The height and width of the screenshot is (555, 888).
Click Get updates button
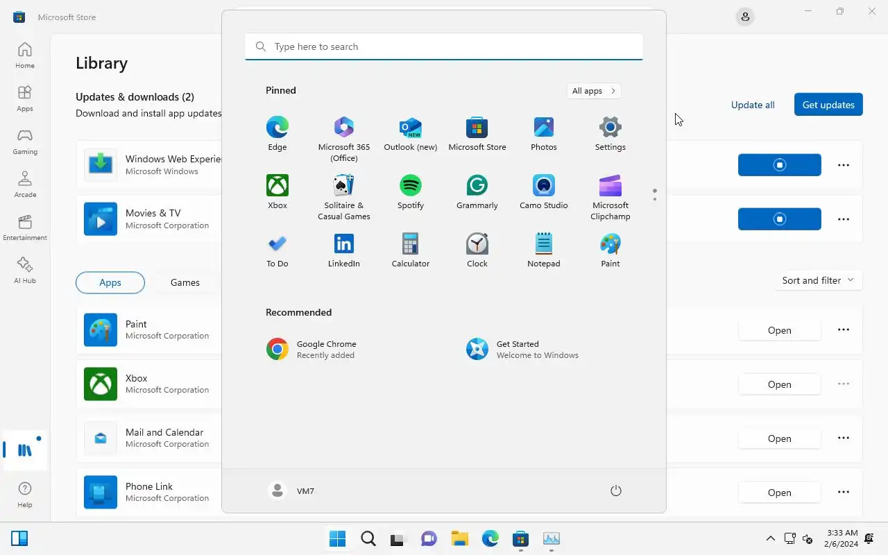coord(828,105)
